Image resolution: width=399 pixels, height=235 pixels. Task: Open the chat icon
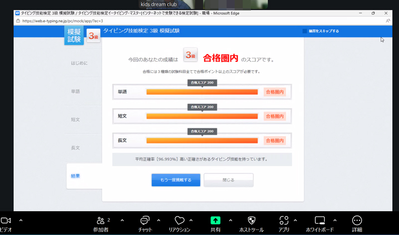145,221
